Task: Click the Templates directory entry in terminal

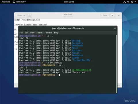Action: [x=77, y=55]
